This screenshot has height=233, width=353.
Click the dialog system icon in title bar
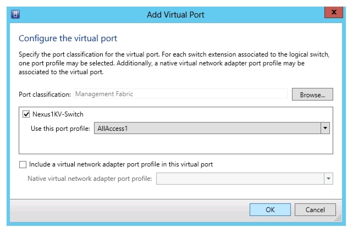[16, 14]
